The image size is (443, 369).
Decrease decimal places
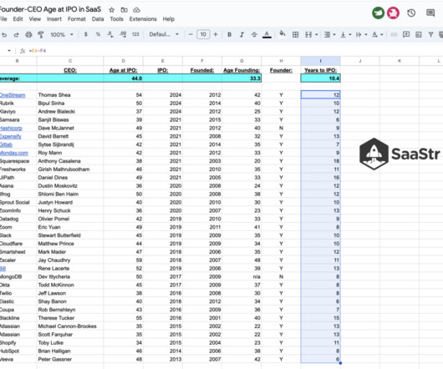(x=110, y=34)
